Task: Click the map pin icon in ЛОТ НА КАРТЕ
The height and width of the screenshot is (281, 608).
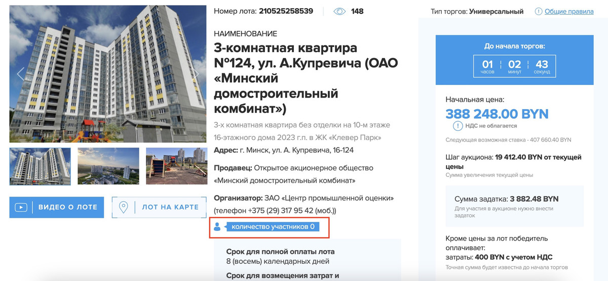Action: [123, 207]
